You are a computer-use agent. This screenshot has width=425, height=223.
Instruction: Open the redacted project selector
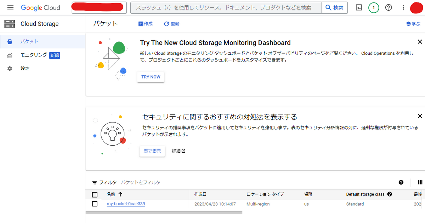click(99, 7)
